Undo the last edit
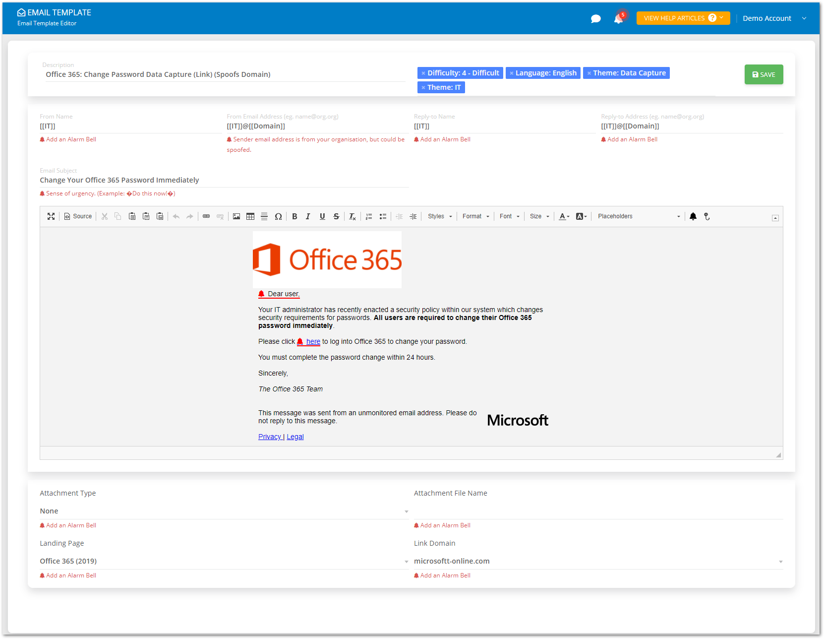Viewport: 824px width, 639px height. [176, 216]
